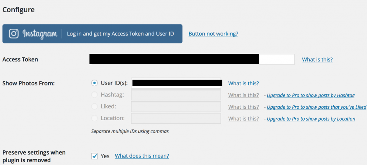Click the Instagram camera logo icon
This screenshot has width=367, height=165.
(14, 34)
